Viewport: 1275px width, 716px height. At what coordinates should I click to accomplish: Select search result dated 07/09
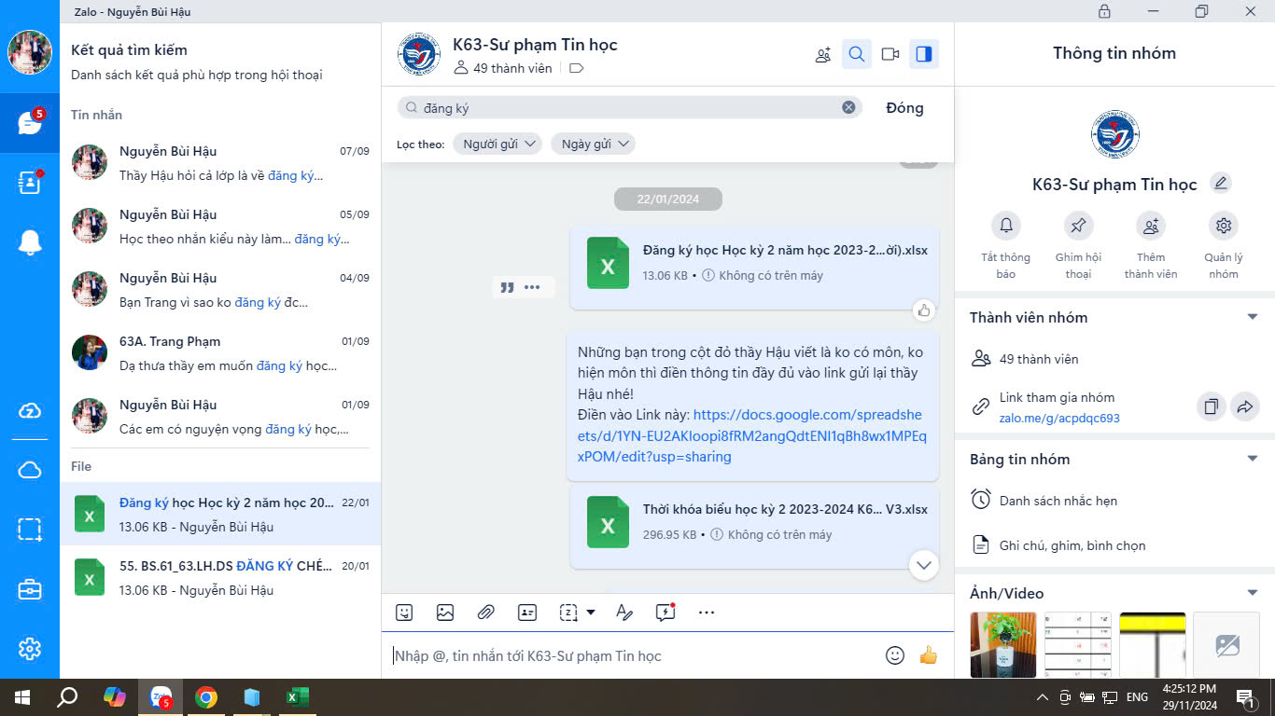pyautogui.click(x=220, y=163)
